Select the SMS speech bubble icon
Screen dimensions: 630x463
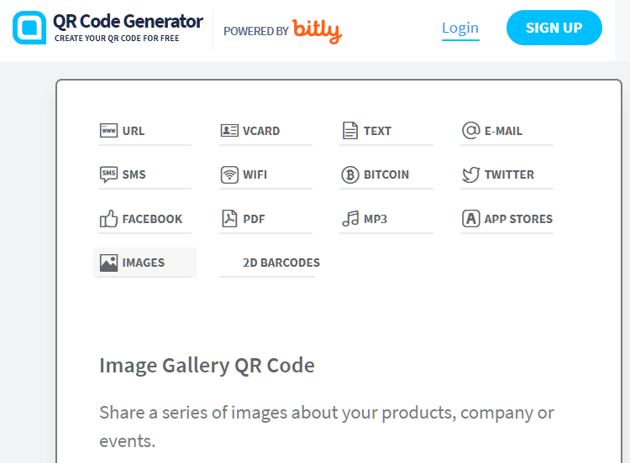tap(108, 174)
